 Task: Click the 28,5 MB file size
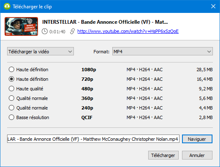point(205,70)
